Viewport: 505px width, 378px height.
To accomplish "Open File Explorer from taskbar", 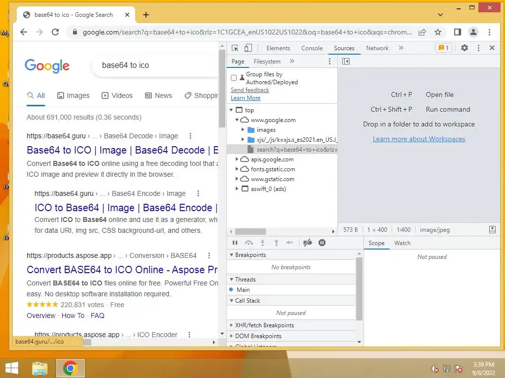I will (39, 368).
